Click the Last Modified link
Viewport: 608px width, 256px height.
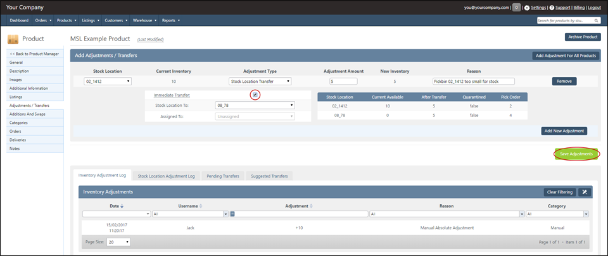point(151,39)
